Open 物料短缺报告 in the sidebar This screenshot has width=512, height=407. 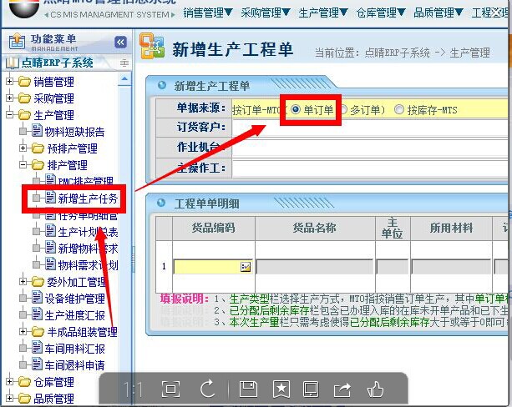coord(74,132)
